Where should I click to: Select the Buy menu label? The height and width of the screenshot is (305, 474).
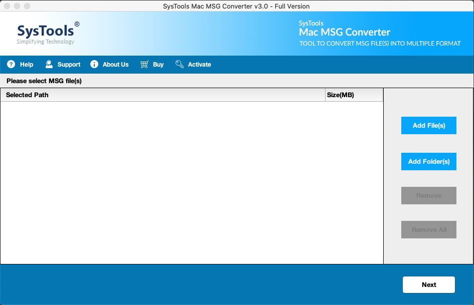[158, 64]
